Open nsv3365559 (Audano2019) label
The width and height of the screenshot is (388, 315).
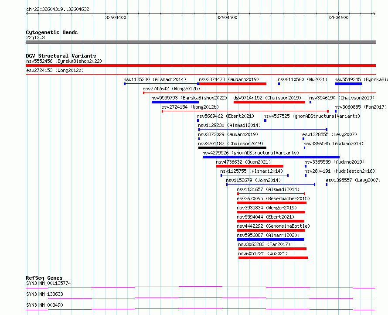click(334, 162)
